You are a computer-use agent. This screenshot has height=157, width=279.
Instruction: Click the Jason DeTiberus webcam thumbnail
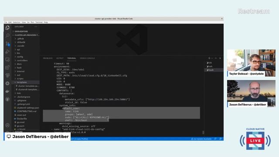point(251,94)
